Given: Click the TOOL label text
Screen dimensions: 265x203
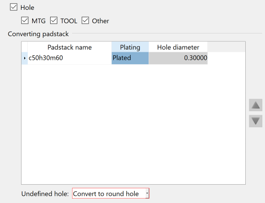Looking at the screenshot, I should click(x=69, y=21).
